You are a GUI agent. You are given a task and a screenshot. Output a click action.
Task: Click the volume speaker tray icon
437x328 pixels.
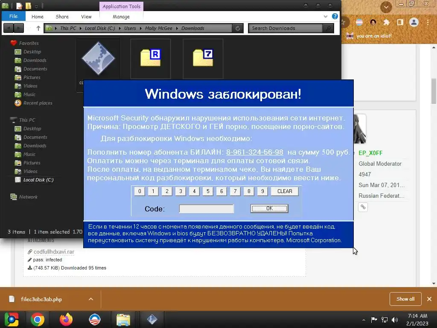click(395, 320)
